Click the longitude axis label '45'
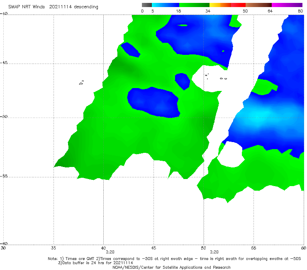307x270 pixels. pyautogui.click(x=153, y=248)
